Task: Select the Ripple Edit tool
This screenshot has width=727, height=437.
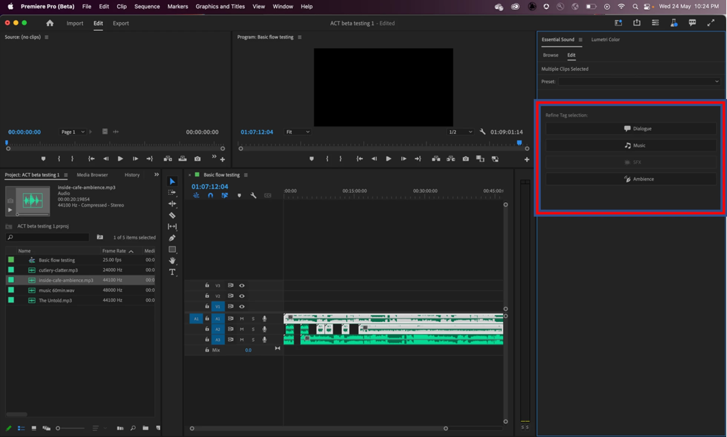Action: click(172, 204)
